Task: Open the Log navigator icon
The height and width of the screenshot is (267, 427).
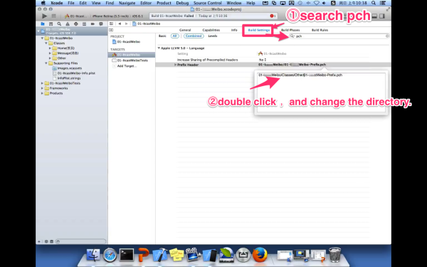Action: tap(101, 24)
